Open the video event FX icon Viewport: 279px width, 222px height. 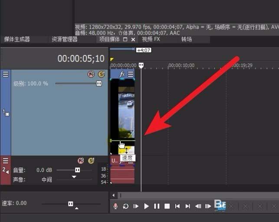point(122,74)
